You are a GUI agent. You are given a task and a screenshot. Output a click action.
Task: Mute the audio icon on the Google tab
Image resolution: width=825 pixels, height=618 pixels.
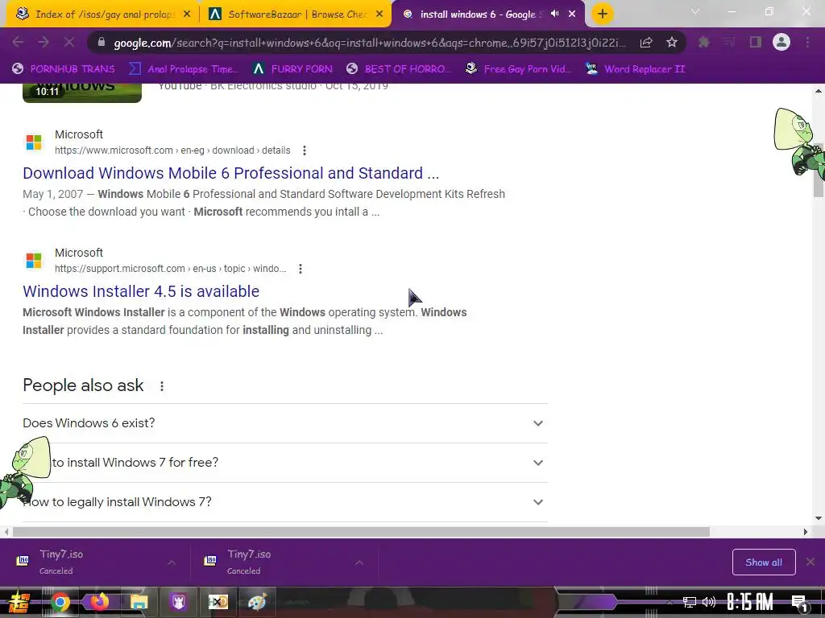(x=554, y=14)
